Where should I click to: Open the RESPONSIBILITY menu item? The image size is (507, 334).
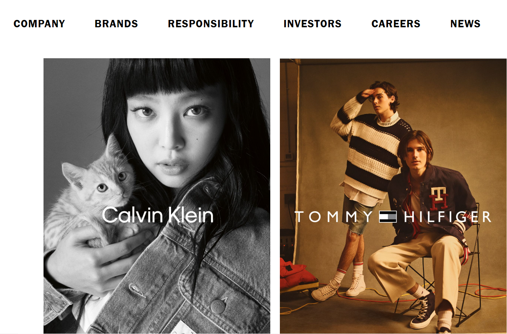(x=211, y=24)
